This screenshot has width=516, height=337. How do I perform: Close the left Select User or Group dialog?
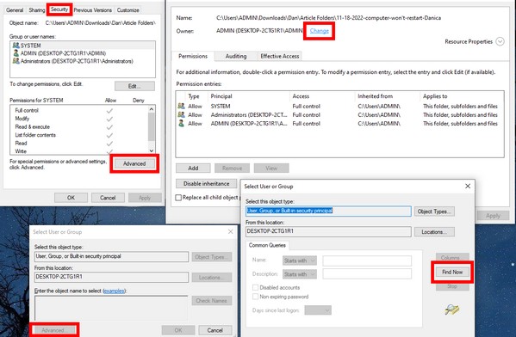coord(230,232)
